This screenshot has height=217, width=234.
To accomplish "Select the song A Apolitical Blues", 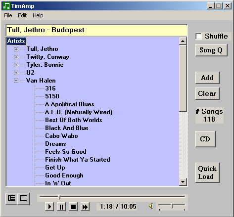I will (70, 104).
